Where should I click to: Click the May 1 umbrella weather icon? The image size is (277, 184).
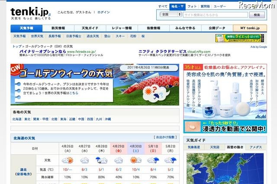pyautogui.click(x=152, y=160)
